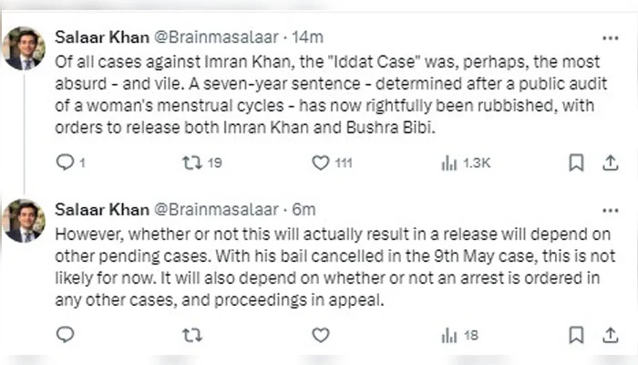
Task: Open more options on the second tweet
Action: (x=610, y=209)
